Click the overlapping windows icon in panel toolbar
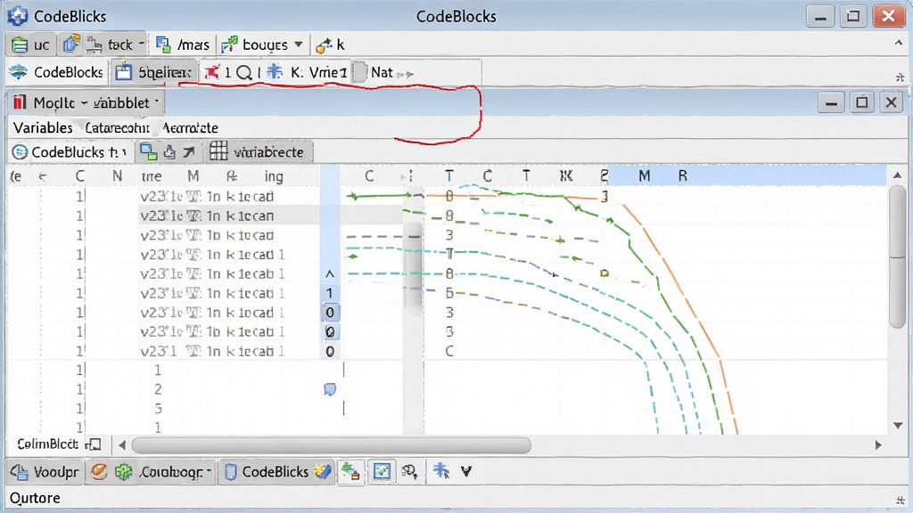This screenshot has height=513, width=913. [x=149, y=152]
